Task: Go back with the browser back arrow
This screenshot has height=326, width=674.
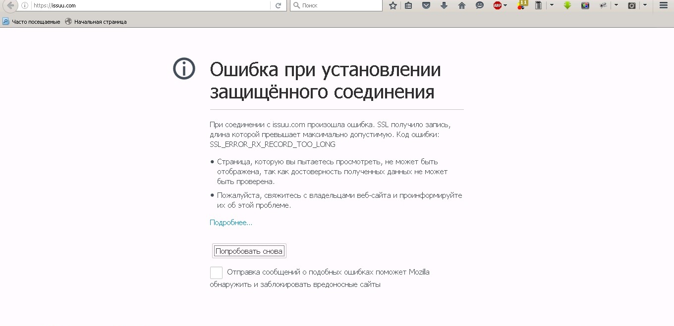Action: [10, 5]
